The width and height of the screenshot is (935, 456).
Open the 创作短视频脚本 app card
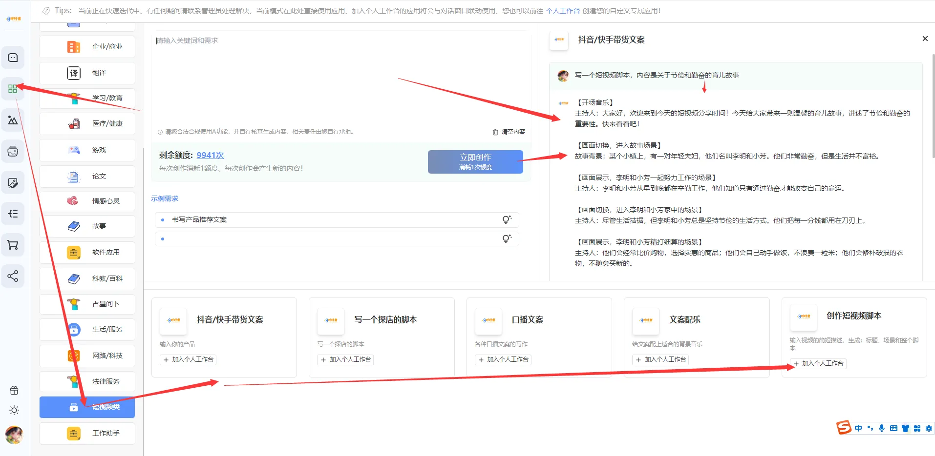click(x=853, y=316)
